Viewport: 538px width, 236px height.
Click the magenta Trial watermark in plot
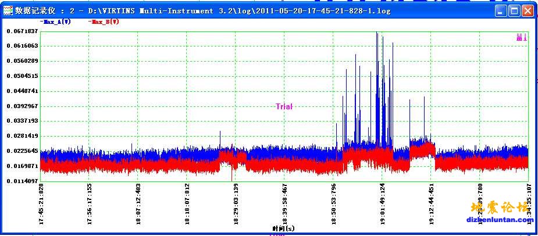(x=284, y=106)
